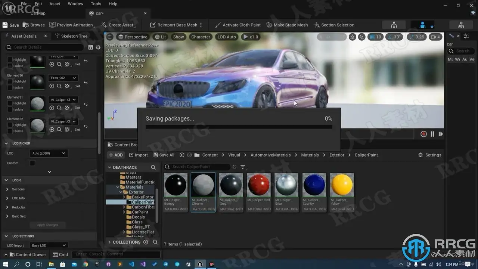The width and height of the screenshot is (478, 269).
Task: Toggle the Custom LOD checkbox
Action: (x=32, y=163)
